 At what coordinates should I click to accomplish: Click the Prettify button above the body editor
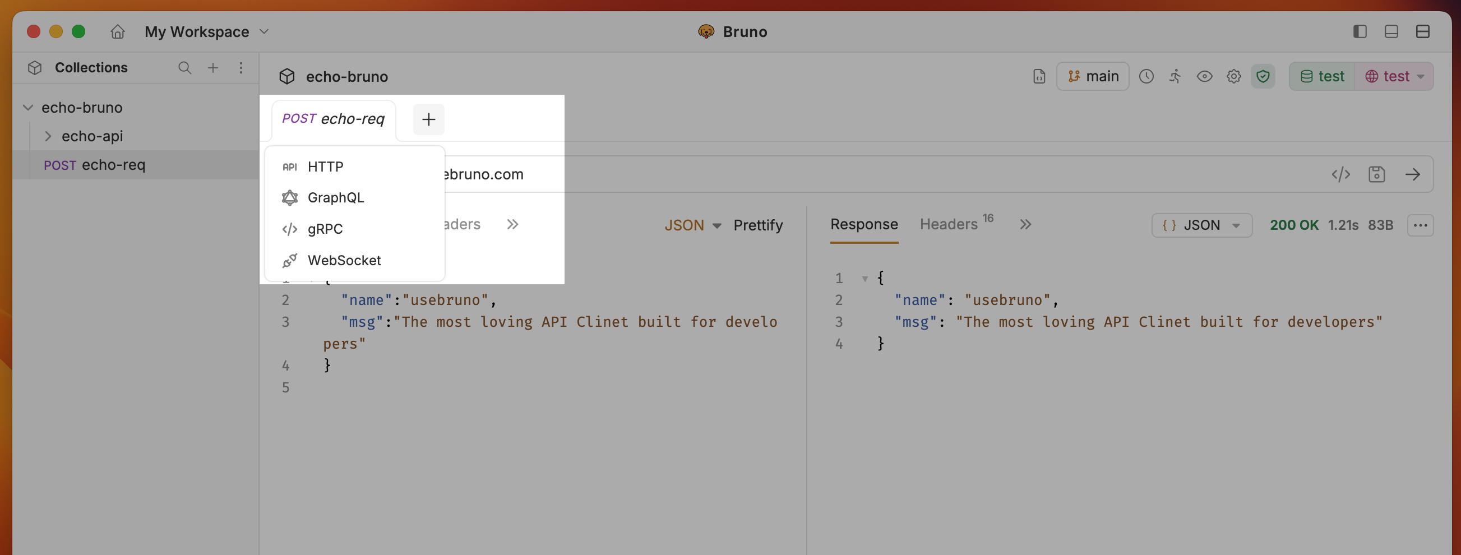tap(759, 225)
